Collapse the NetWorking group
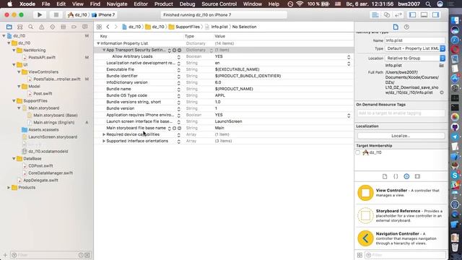462x260 pixels. click(14, 51)
